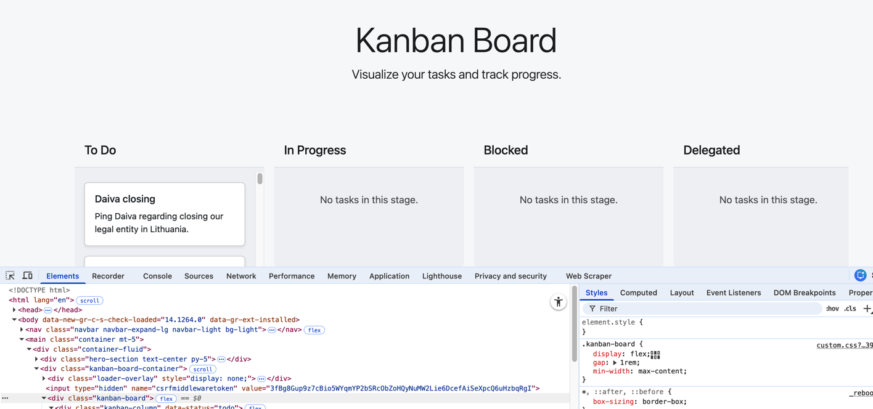Open the Computed styles tab
The width and height of the screenshot is (873, 409).
tap(638, 293)
